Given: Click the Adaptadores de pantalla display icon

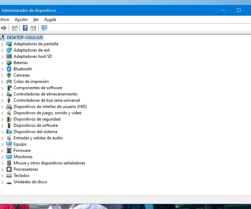Looking at the screenshot, I should [9, 44].
